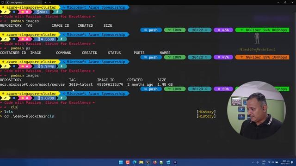This screenshot has height=166, width=296.
Task: Click the light-blue taskbar icon beside green document
Action: (168, 162)
